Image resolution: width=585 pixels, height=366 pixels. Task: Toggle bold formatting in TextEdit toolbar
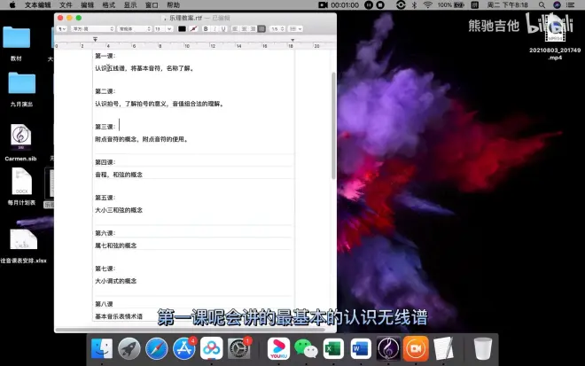click(206, 29)
